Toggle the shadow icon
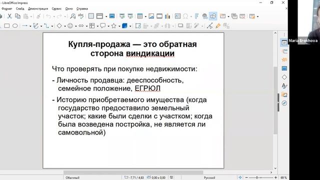 tap(180, 25)
